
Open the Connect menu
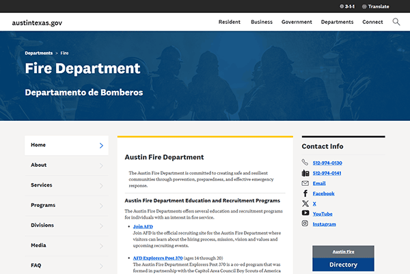coord(372,22)
